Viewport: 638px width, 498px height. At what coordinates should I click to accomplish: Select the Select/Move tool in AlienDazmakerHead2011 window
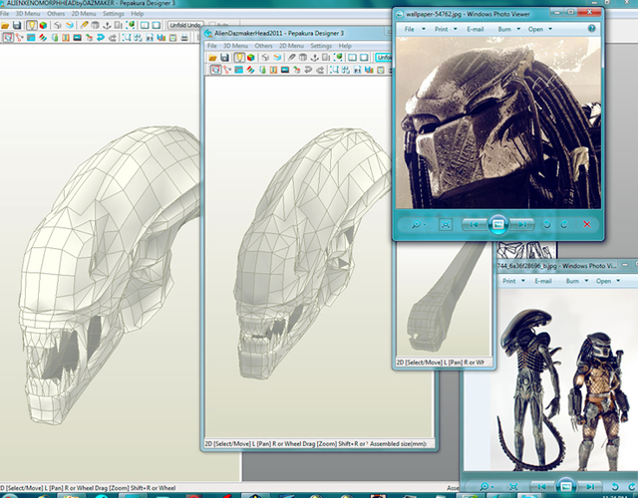(215, 70)
